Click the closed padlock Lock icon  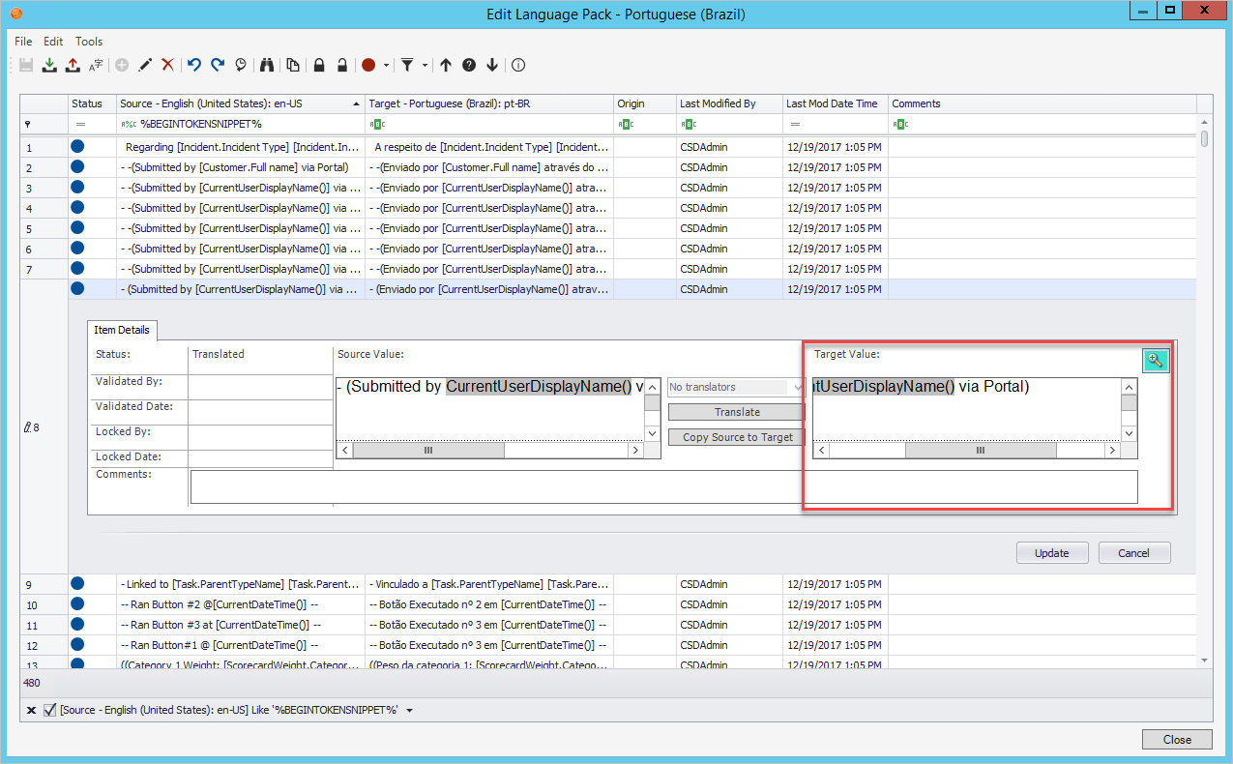(x=318, y=65)
